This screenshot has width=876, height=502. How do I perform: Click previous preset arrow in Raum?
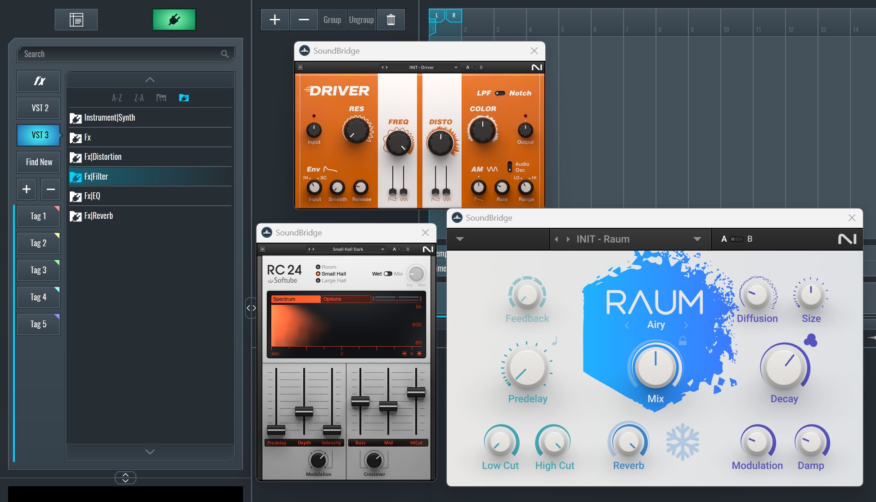557,239
